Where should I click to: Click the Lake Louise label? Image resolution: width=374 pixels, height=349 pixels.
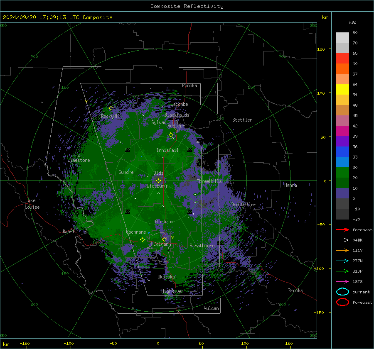tap(32, 204)
